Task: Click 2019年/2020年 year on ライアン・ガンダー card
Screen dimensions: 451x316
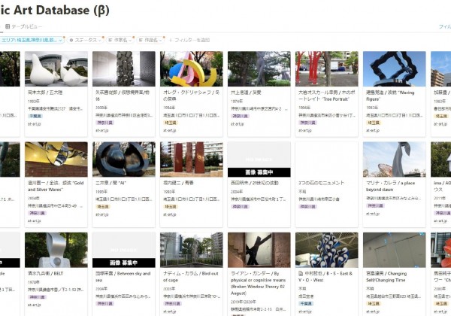Action: (243, 302)
